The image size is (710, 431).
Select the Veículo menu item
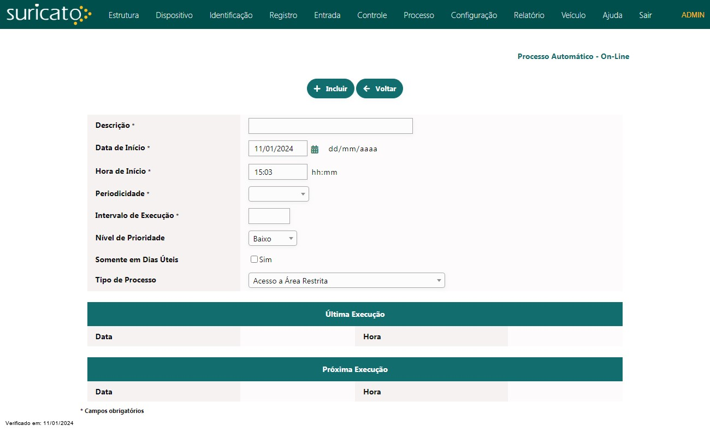(573, 15)
